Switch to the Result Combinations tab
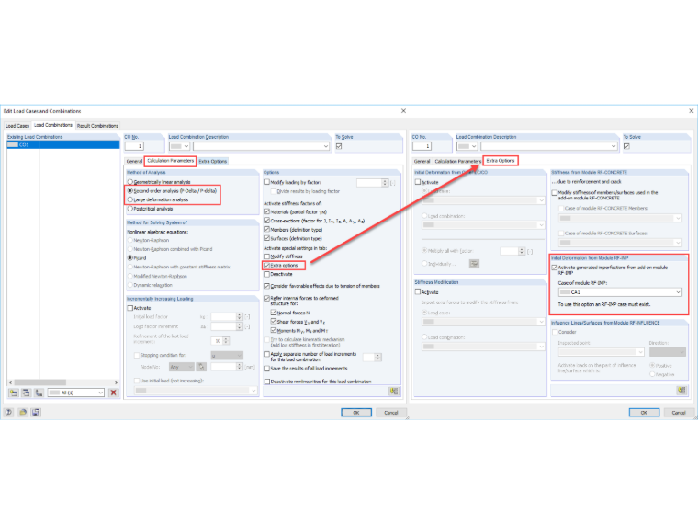Viewport: 698px width, 524px height. tap(97, 126)
